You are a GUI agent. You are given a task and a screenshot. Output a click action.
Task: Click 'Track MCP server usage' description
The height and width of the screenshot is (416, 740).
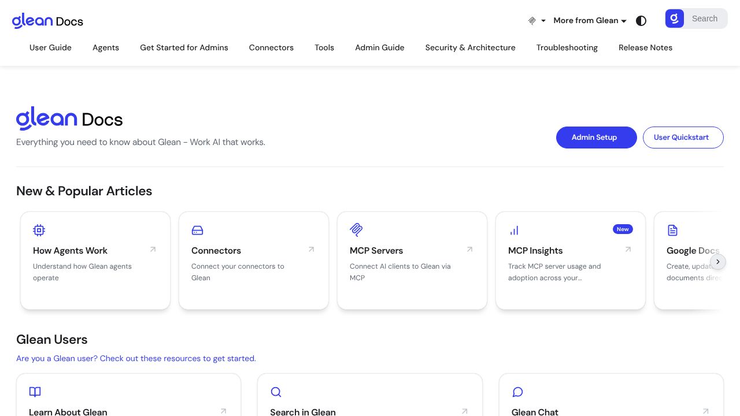pos(554,272)
